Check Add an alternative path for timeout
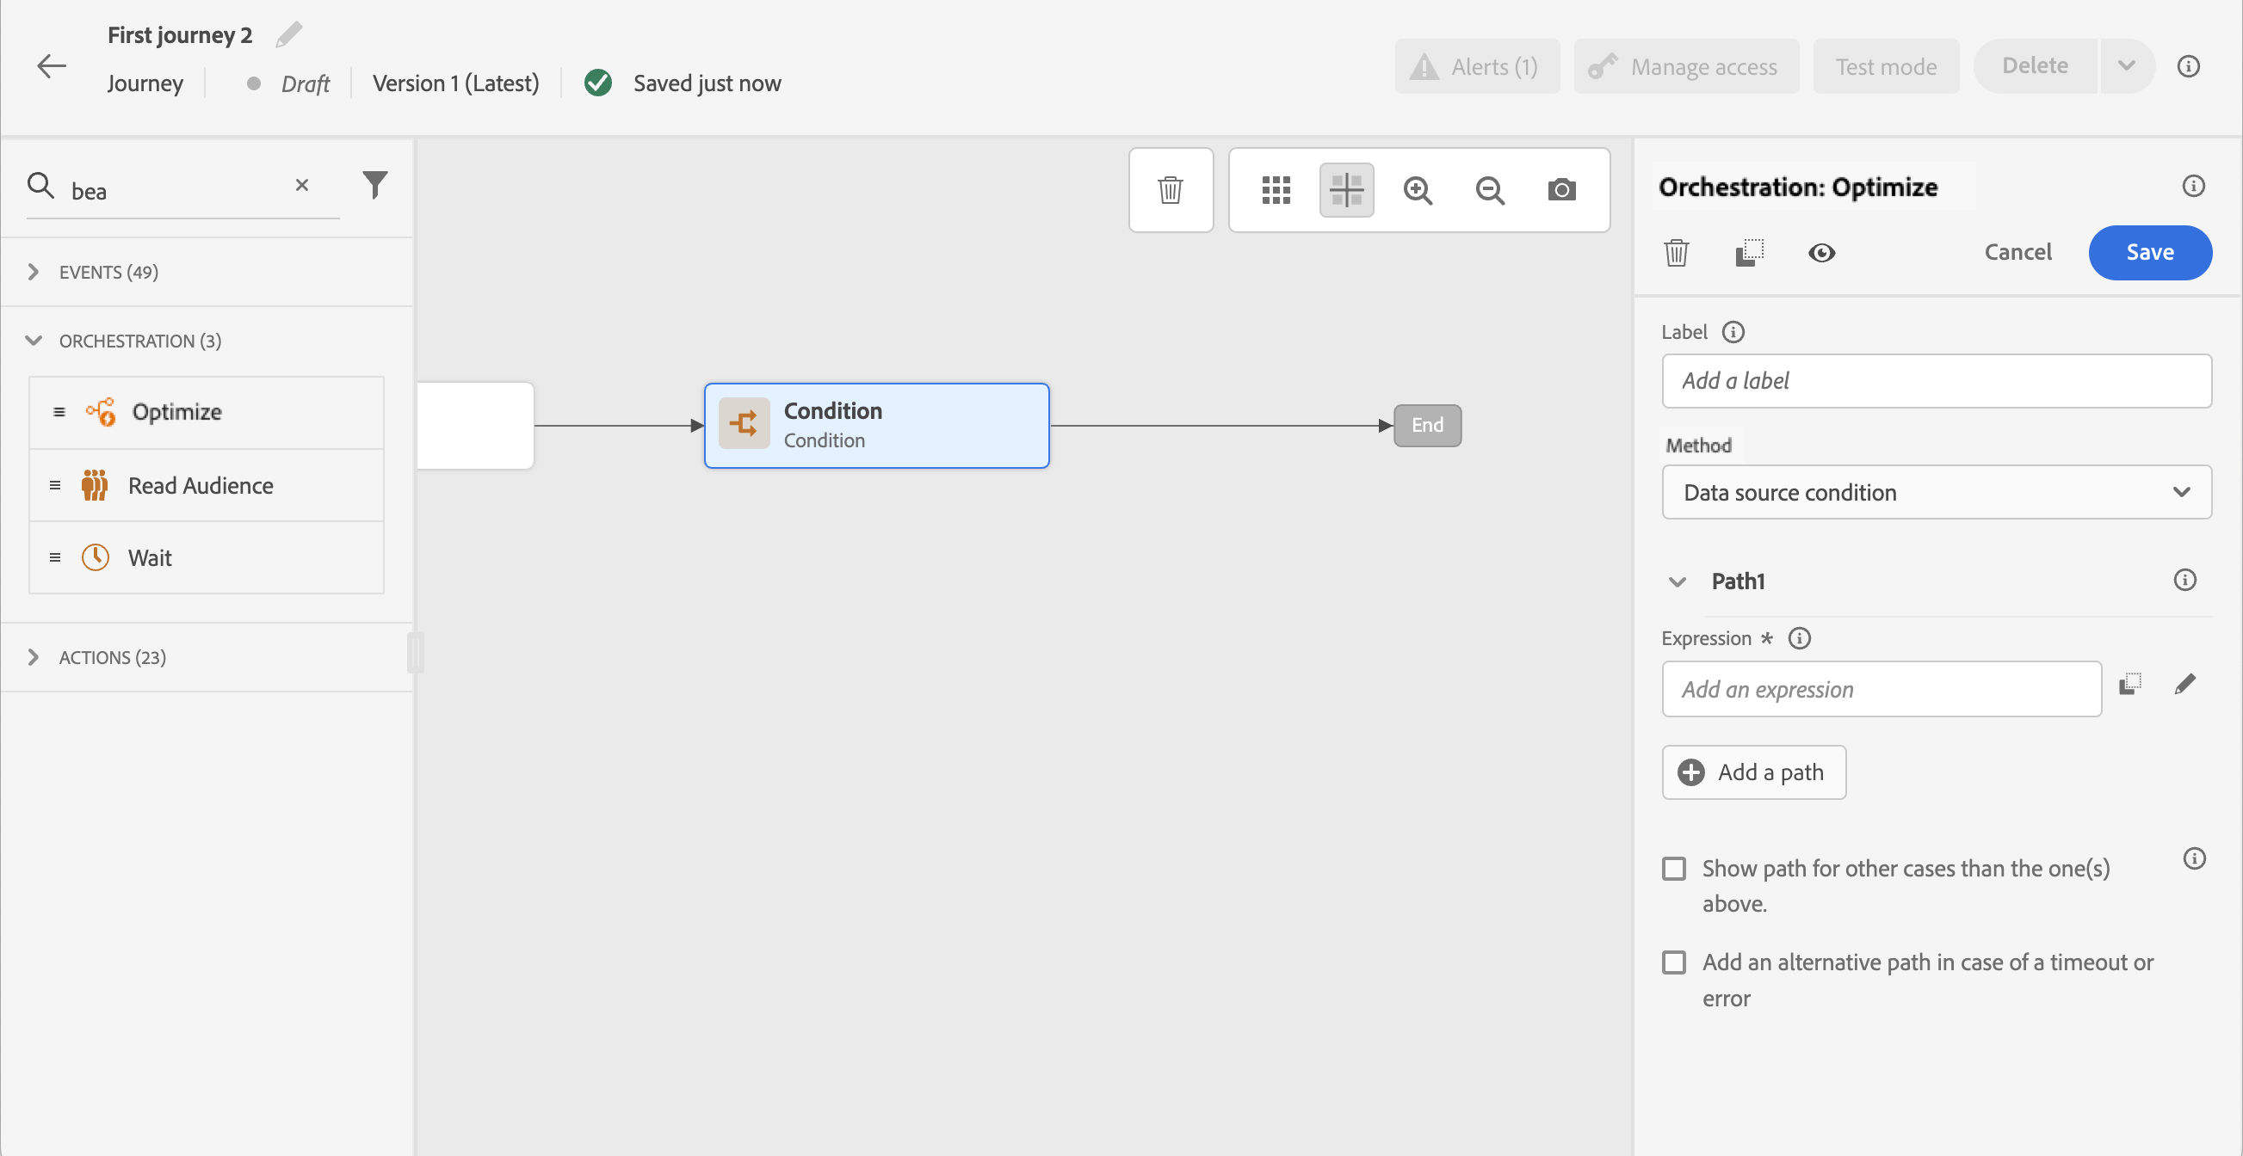This screenshot has height=1156, width=2243. click(x=1673, y=962)
